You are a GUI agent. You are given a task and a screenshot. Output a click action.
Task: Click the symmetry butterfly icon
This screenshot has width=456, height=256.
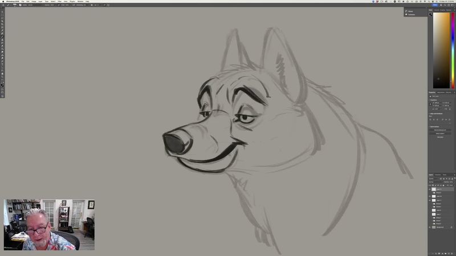coord(108,5)
